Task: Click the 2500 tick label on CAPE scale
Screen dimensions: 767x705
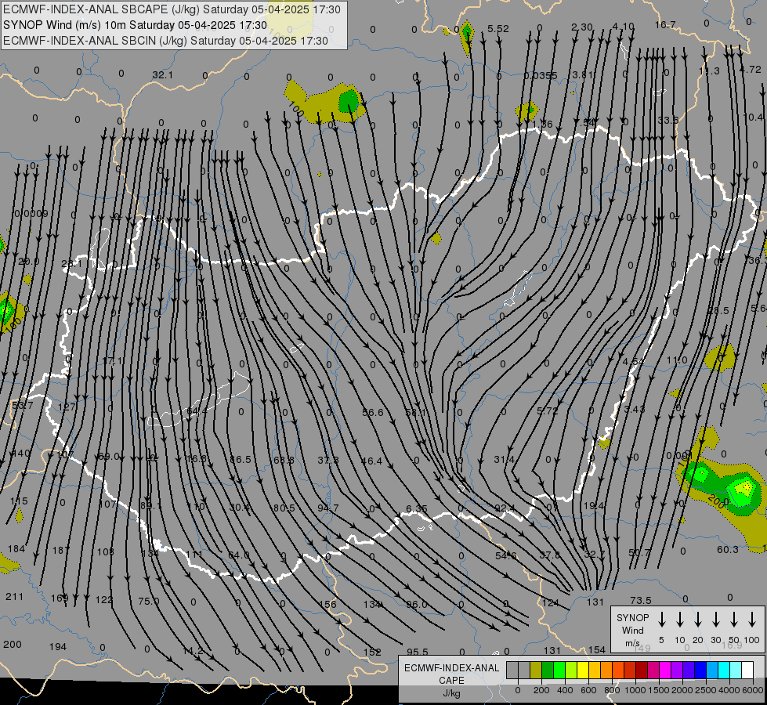Action: tap(706, 690)
